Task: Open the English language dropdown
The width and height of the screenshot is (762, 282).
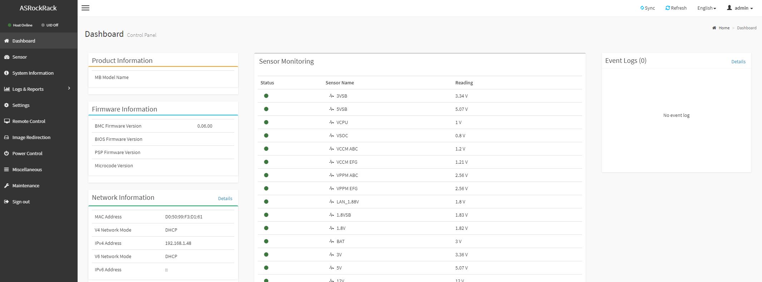Action: click(x=706, y=8)
